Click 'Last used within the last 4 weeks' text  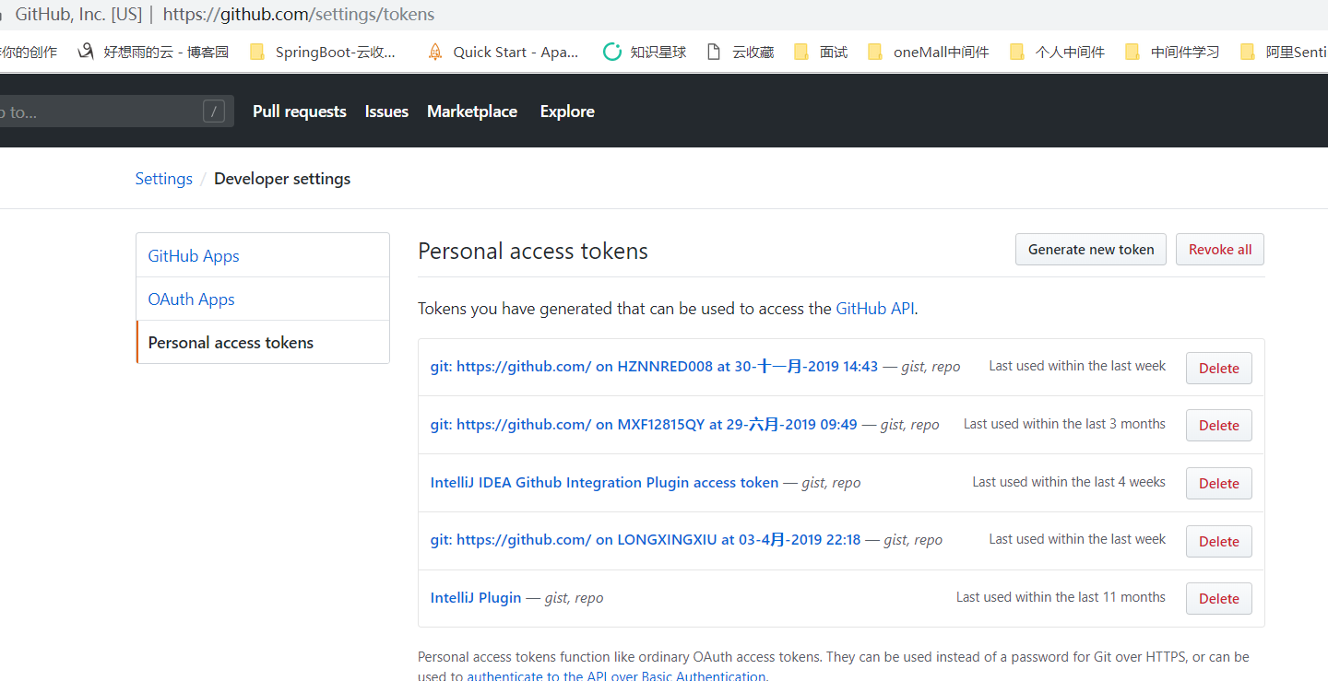pyautogui.click(x=1069, y=482)
